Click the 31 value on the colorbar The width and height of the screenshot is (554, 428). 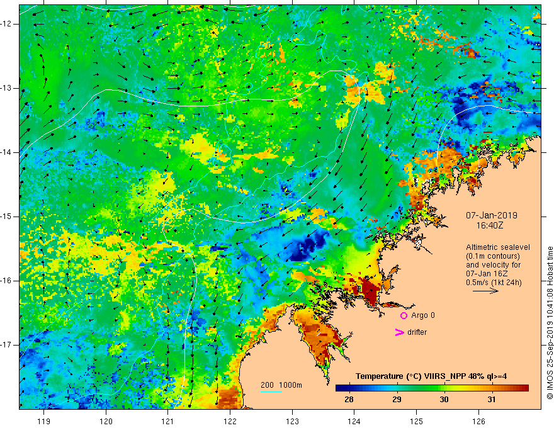pos(492,400)
